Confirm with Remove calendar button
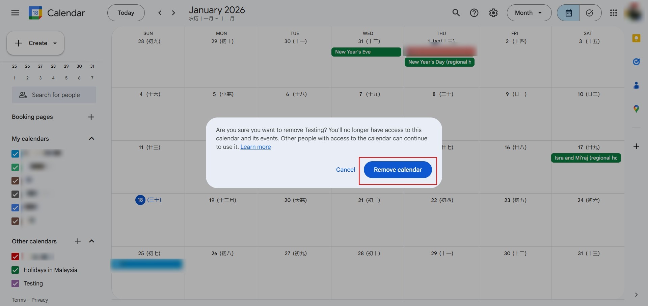648x306 pixels. point(398,170)
